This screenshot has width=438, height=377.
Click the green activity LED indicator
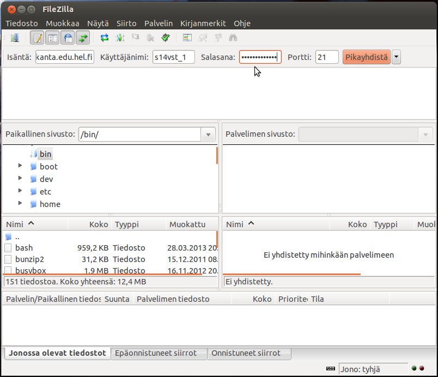click(414, 368)
